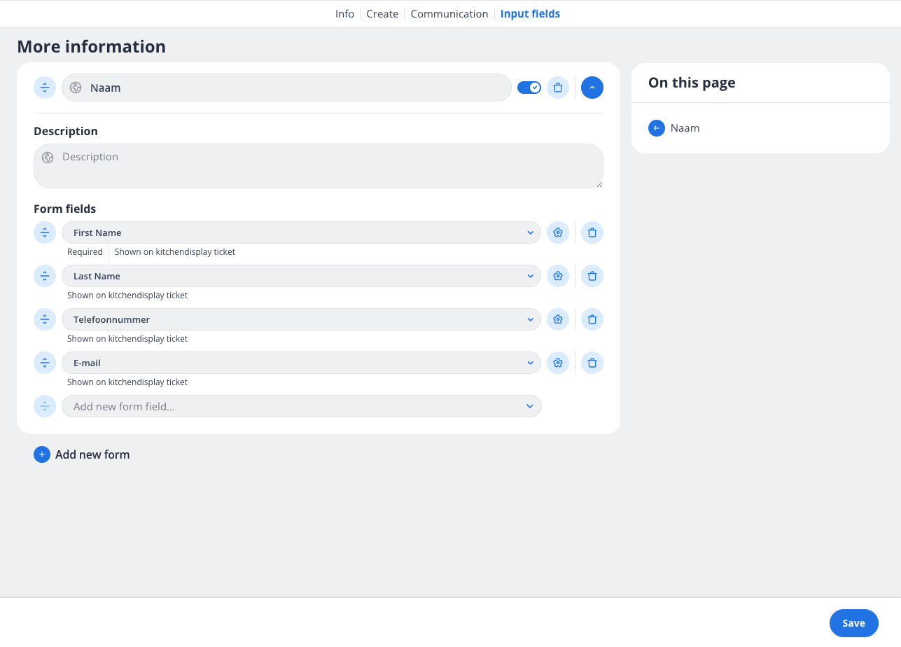This screenshot has width=901, height=647.
Task: Open settings for the E-mail field
Action: pos(558,362)
